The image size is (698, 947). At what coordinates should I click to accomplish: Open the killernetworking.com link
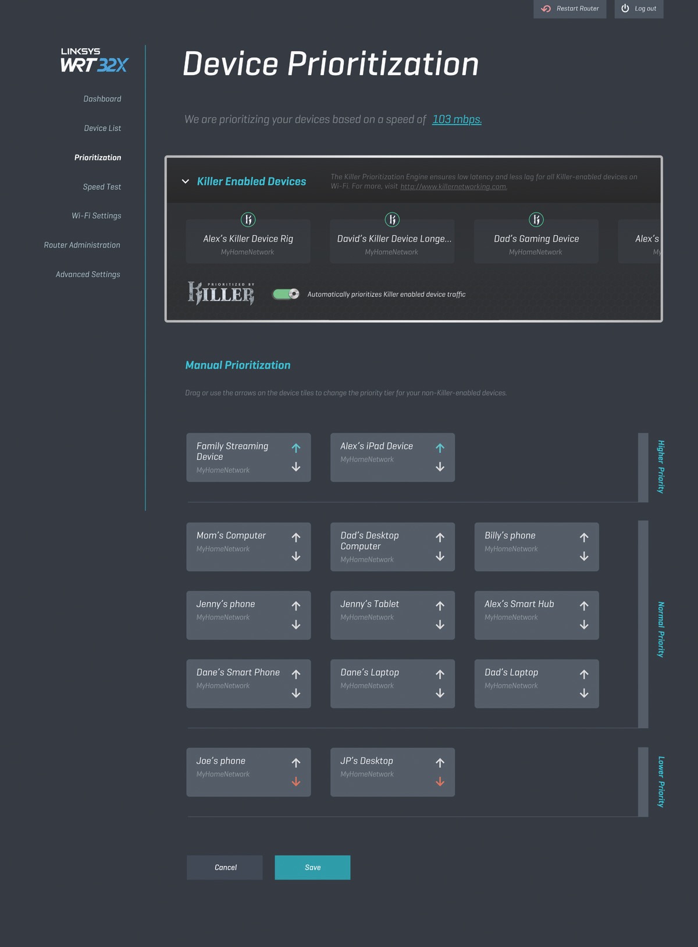454,187
